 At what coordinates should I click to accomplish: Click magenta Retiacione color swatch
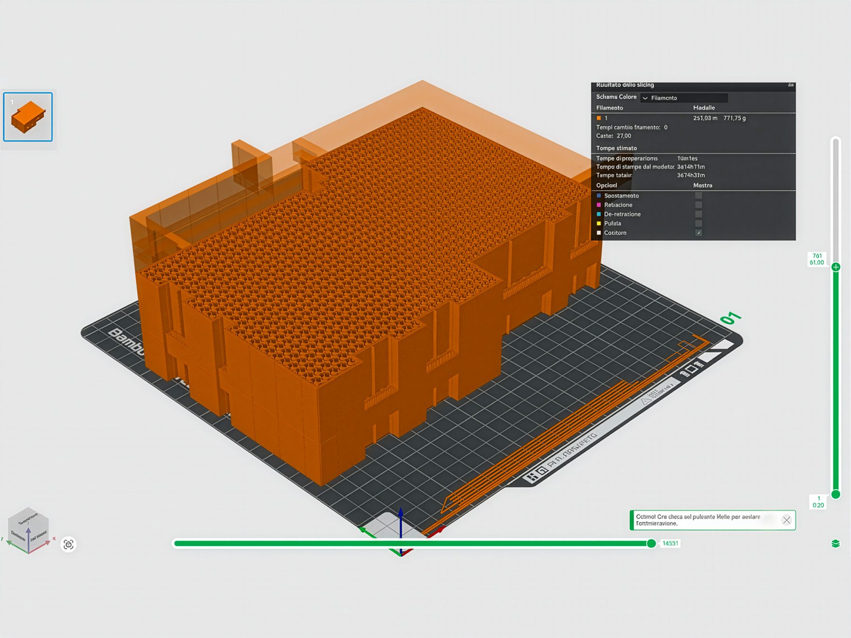[599, 205]
